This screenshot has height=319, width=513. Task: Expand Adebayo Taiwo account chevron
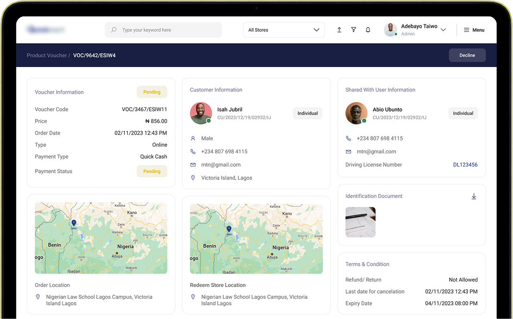coord(443,30)
